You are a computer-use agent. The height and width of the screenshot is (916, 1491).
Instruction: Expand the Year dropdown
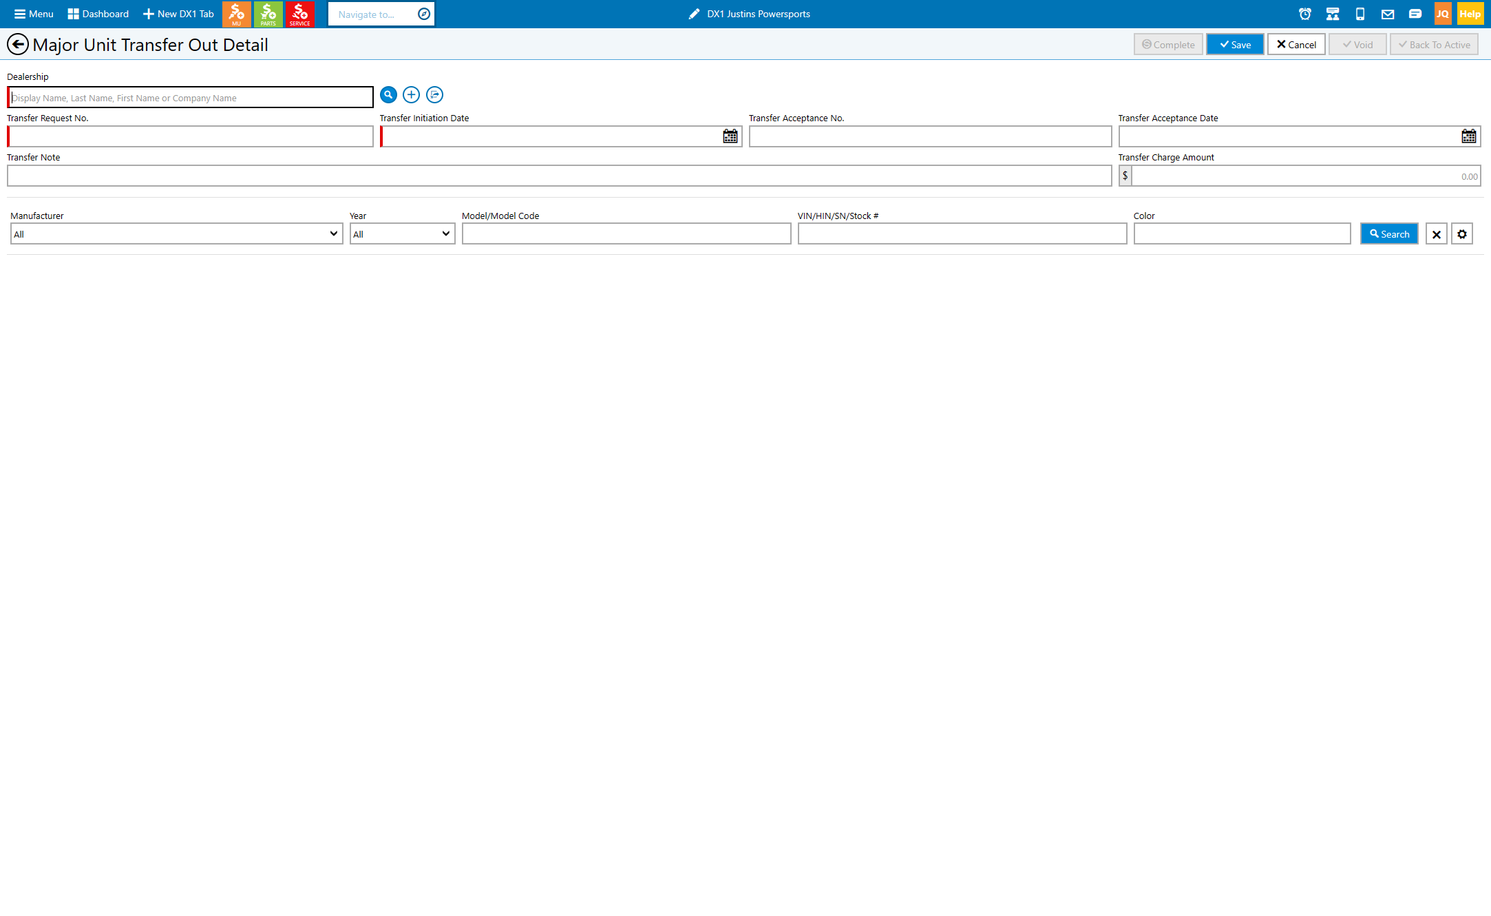click(x=403, y=234)
